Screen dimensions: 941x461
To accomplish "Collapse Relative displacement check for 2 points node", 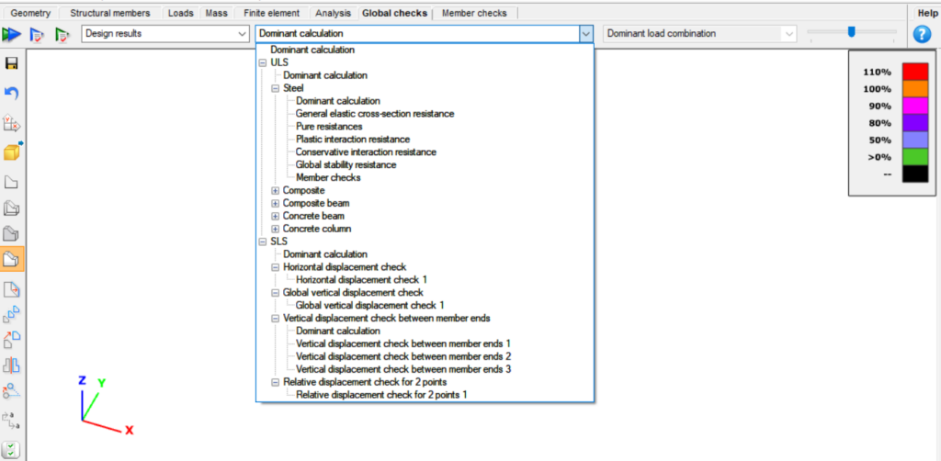I will tap(275, 382).
